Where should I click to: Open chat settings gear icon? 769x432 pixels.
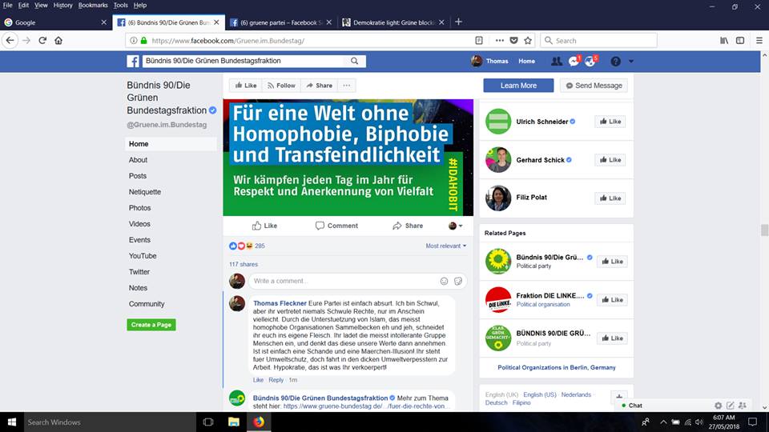point(718,406)
